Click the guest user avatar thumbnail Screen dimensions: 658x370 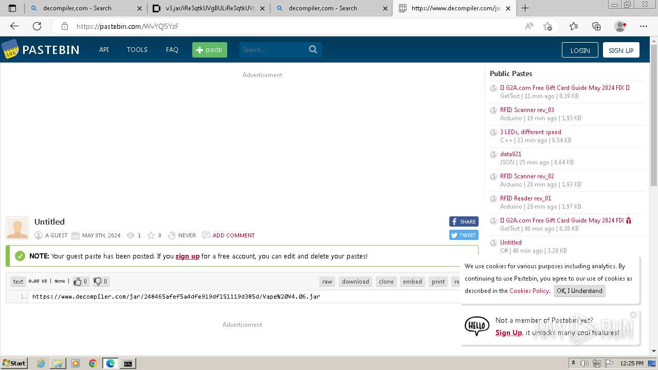pyautogui.click(x=17, y=228)
